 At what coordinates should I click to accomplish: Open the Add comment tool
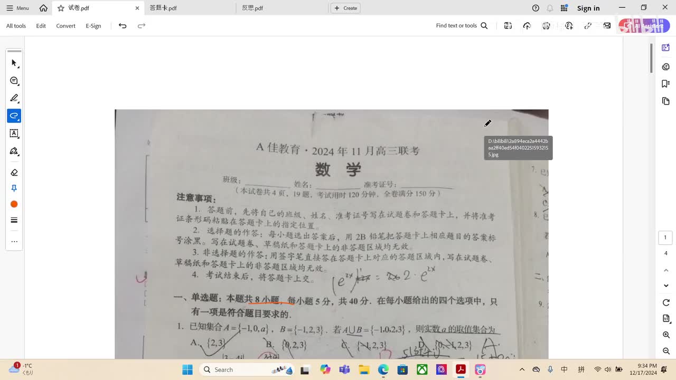14,81
